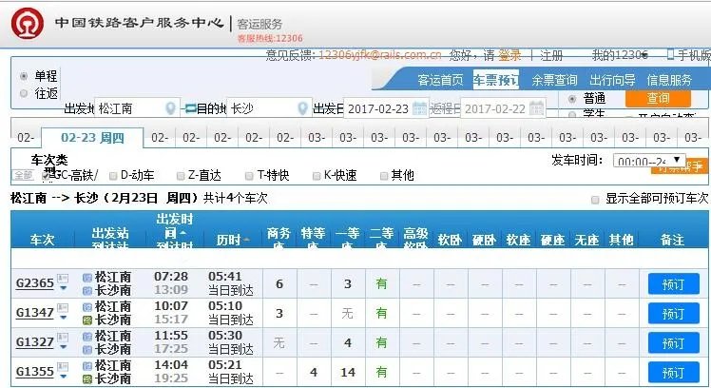Open the 信息服务 navigation tab
Screen dimensions: 711x388
tap(669, 80)
